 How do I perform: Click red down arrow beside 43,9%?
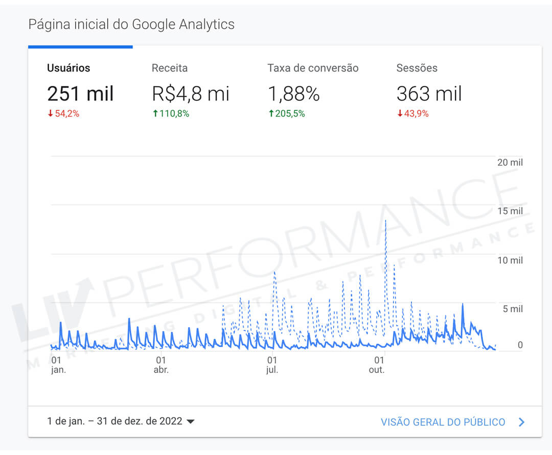tap(400, 114)
